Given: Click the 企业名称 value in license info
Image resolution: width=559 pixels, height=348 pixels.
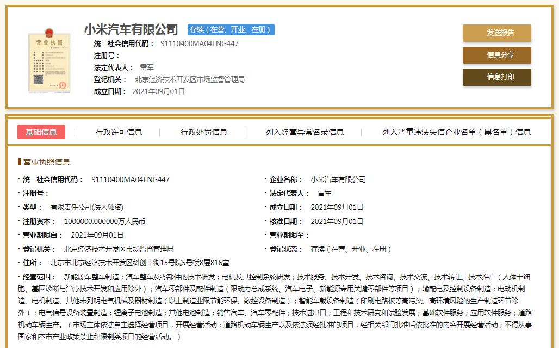Looking at the screenshot, I should [x=338, y=179].
